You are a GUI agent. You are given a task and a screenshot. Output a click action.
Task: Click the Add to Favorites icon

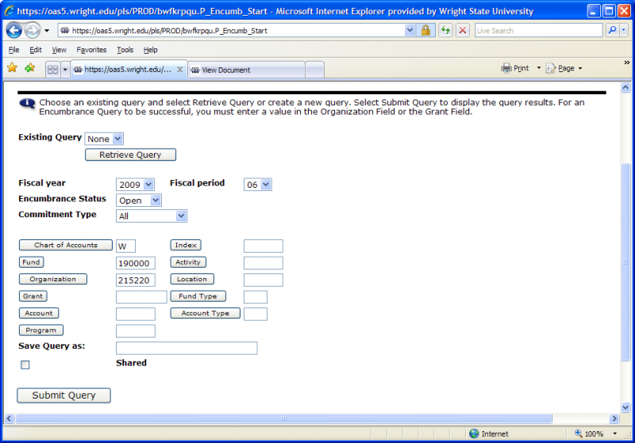point(29,68)
